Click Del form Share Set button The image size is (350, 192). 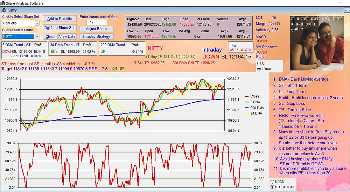click(x=59, y=28)
